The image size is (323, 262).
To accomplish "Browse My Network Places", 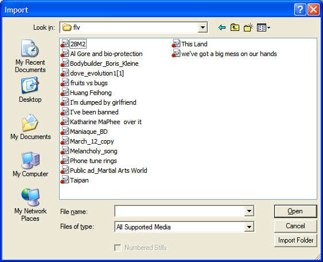I will coord(30,205).
